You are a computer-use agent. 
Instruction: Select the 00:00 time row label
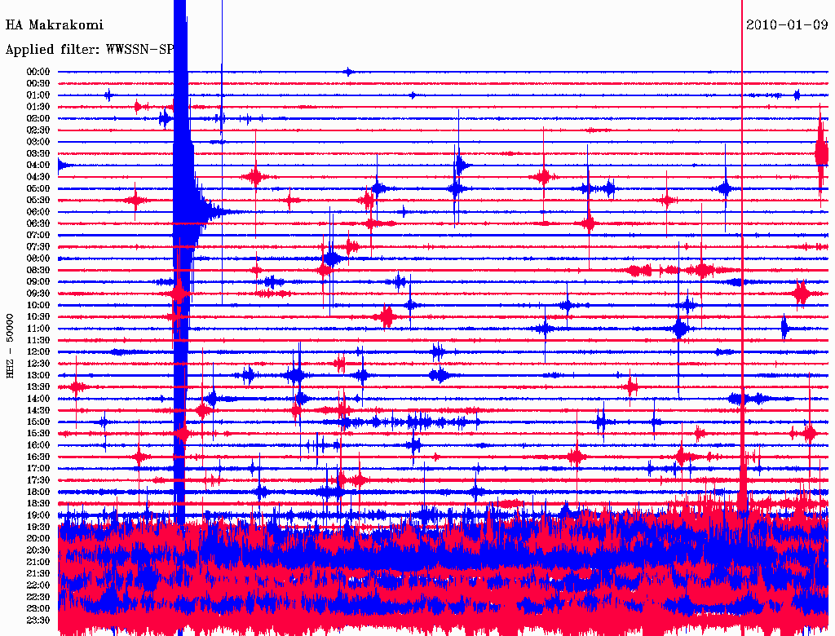pos(38,72)
